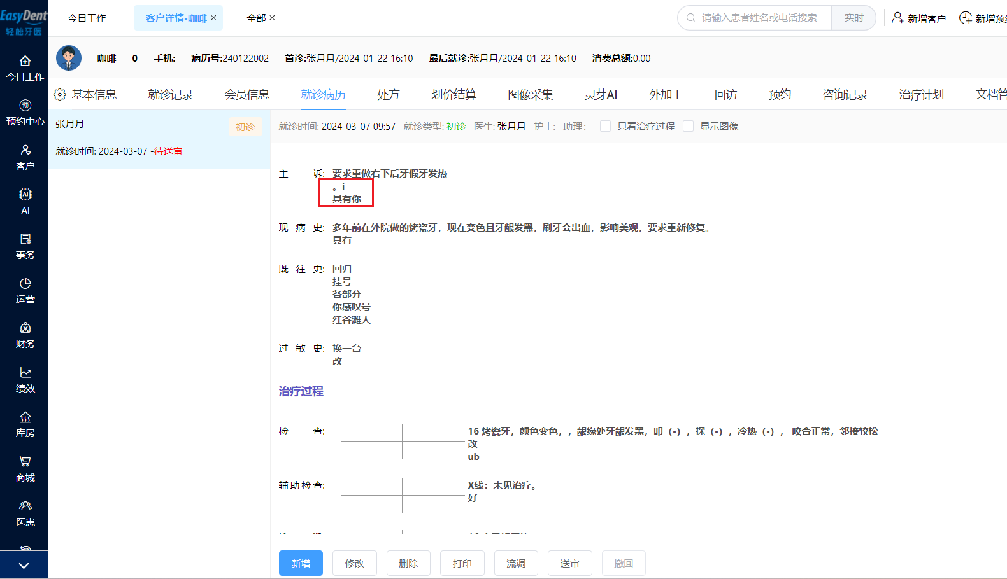This screenshot has width=1007, height=579.
Task: Click the 撤回 button
Action: pyautogui.click(x=624, y=563)
